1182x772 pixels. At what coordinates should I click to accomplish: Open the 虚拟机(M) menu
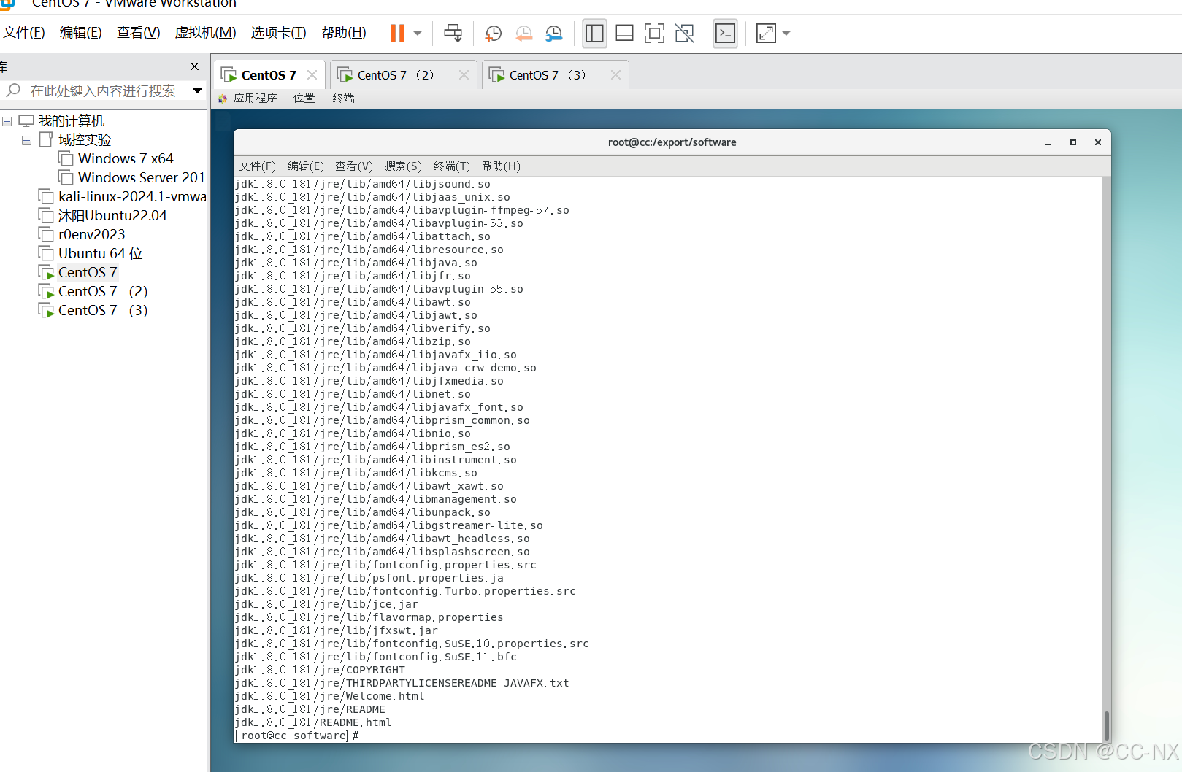point(206,33)
